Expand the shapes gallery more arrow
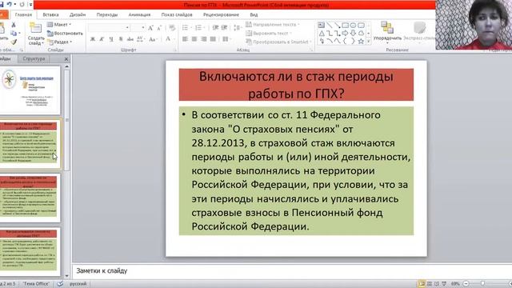Image resolution: width=512 pixels, height=288 pixels. coord(369,42)
